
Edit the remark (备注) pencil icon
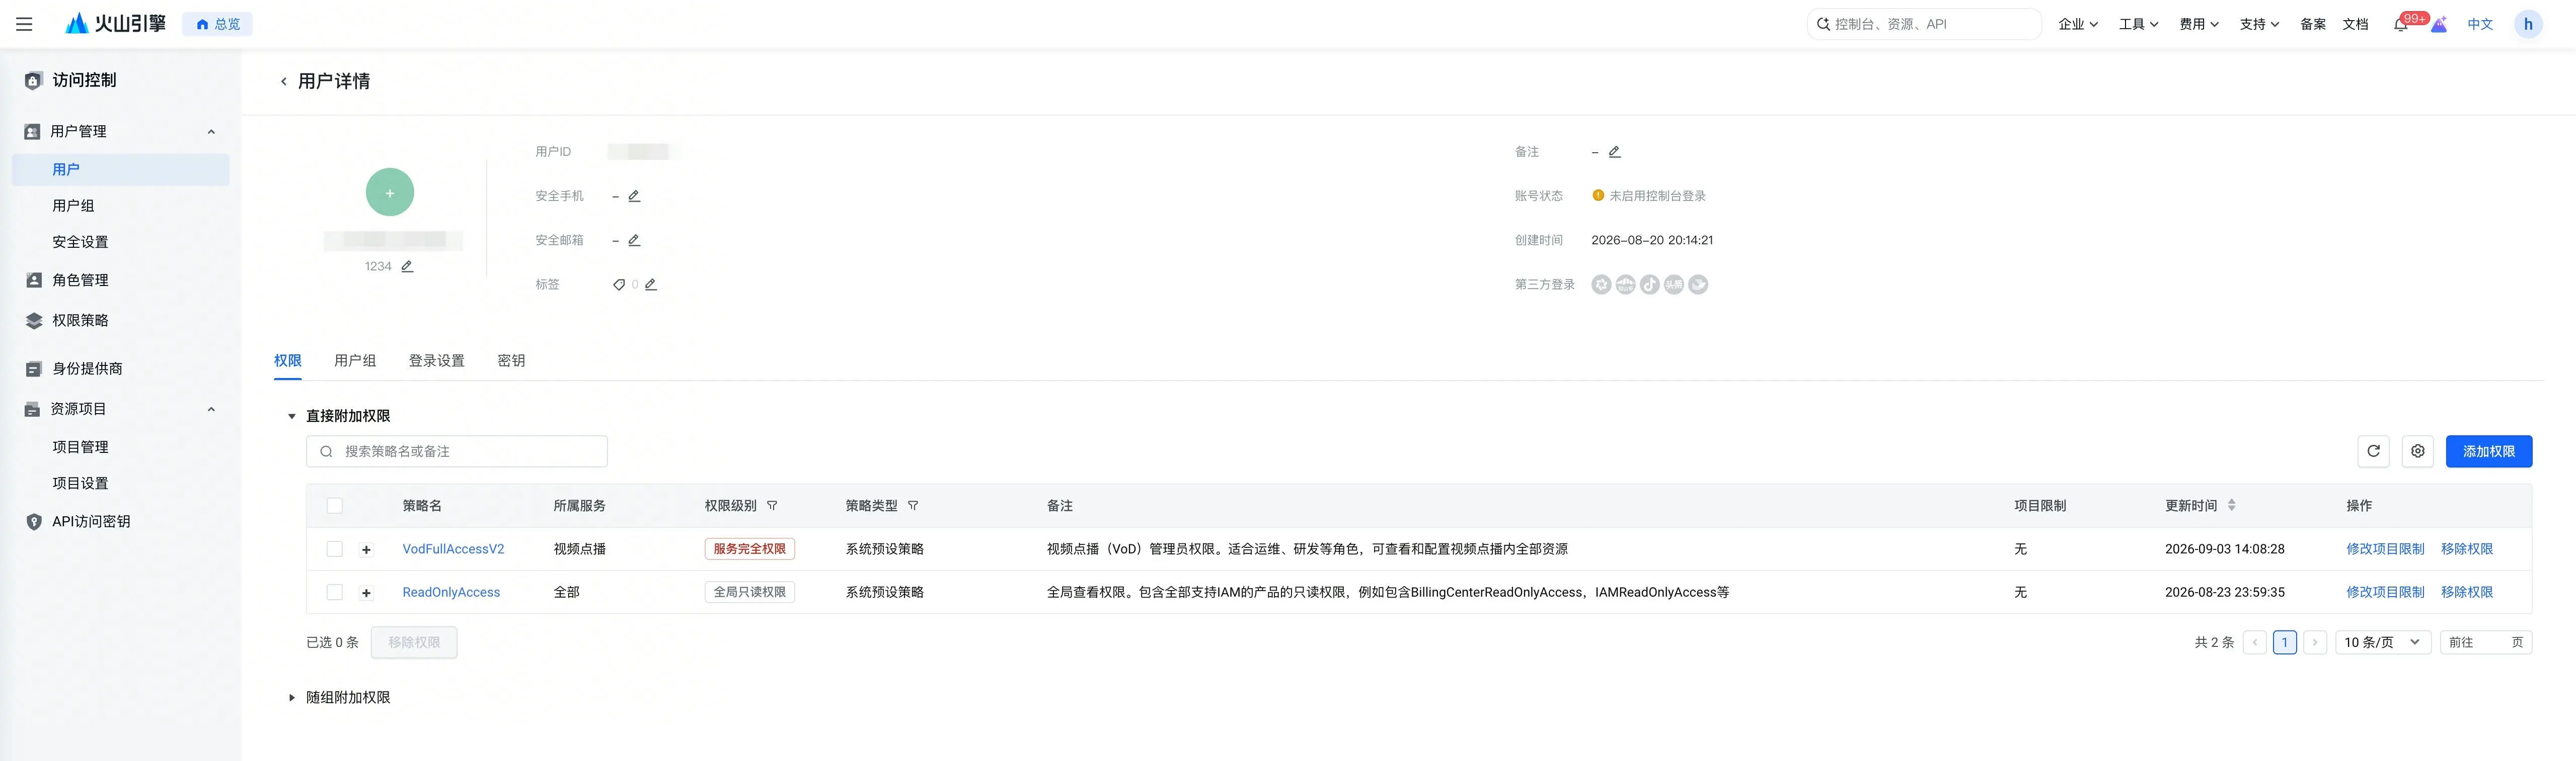(1614, 152)
